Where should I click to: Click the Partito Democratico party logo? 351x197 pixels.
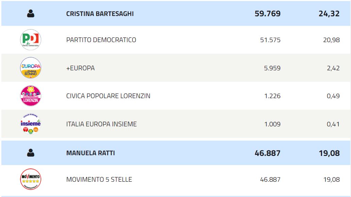31,40
